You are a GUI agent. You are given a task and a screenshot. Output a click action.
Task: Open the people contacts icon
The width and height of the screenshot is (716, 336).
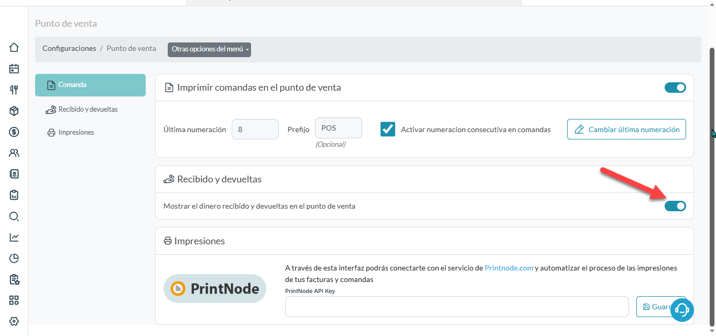(14, 153)
